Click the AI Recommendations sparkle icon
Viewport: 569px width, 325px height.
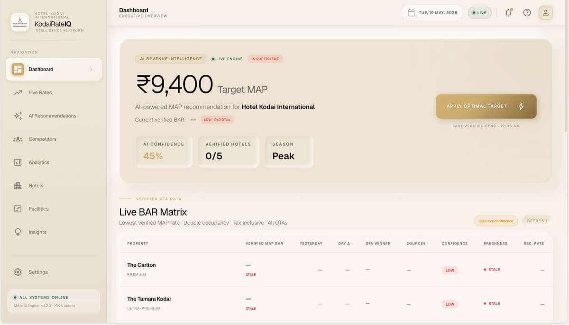[18, 116]
